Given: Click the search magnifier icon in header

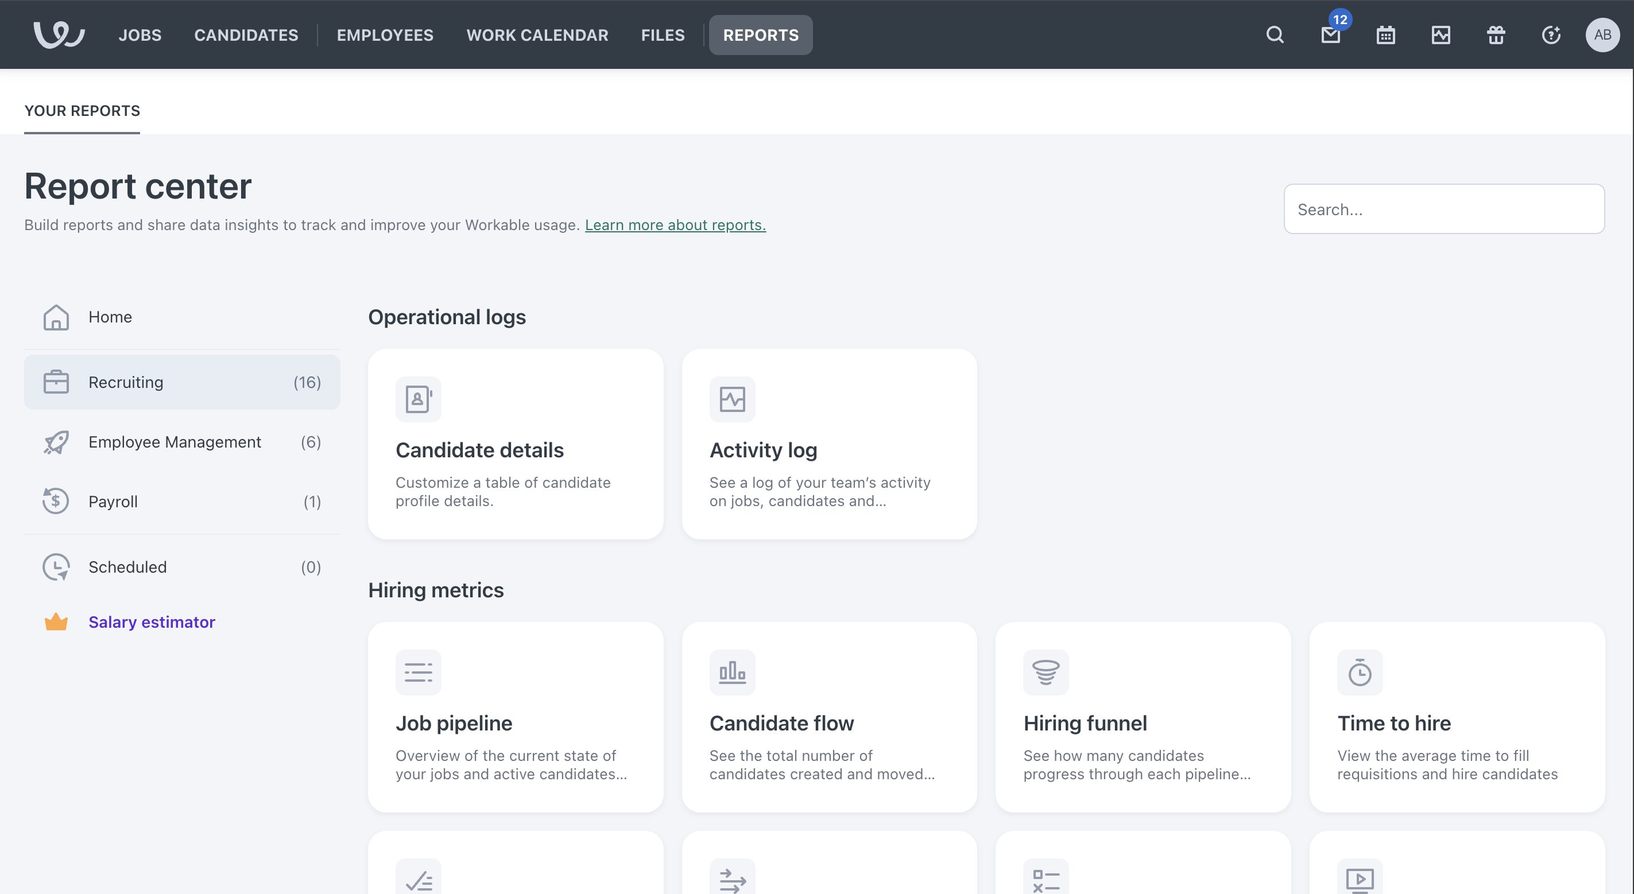Looking at the screenshot, I should (x=1275, y=35).
